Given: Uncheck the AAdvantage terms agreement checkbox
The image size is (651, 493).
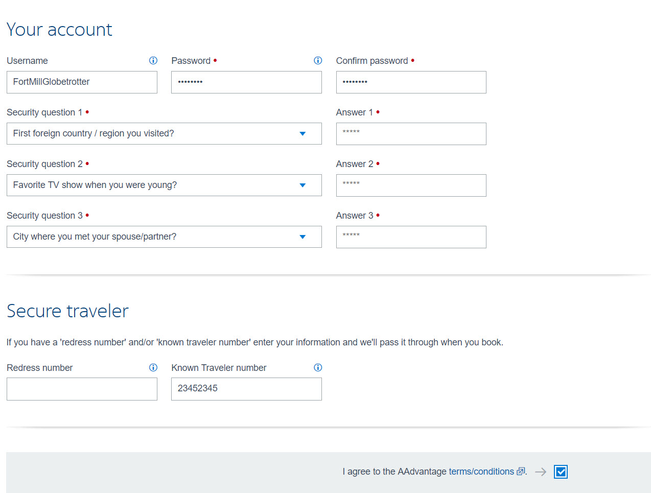Looking at the screenshot, I should pos(561,472).
